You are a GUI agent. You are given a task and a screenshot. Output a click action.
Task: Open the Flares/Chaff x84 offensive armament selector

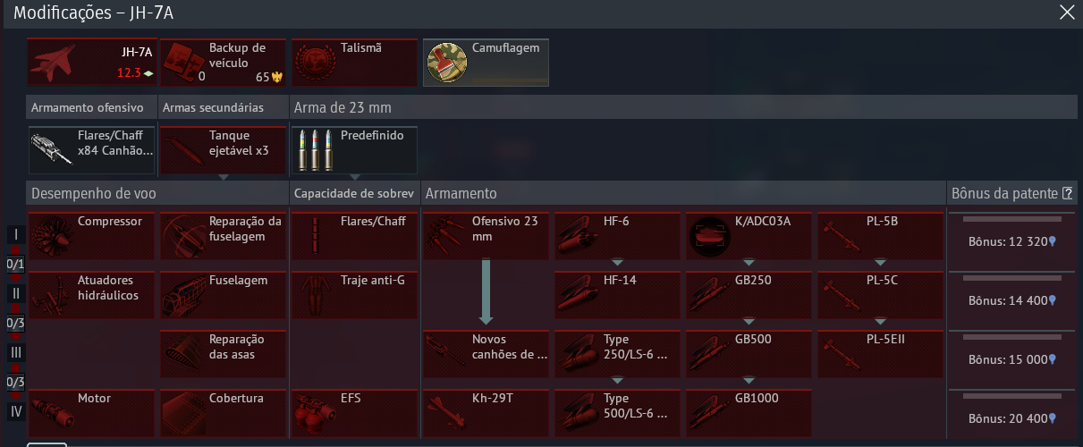92,150
